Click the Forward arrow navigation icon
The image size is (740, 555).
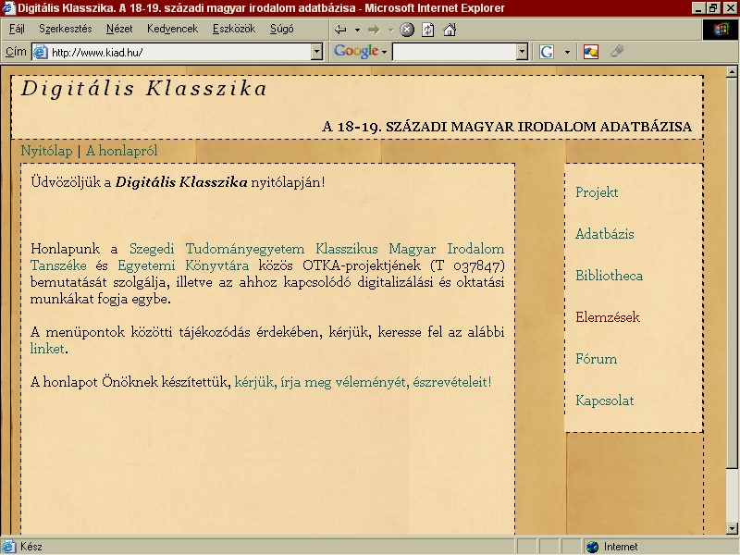[374, 31]
